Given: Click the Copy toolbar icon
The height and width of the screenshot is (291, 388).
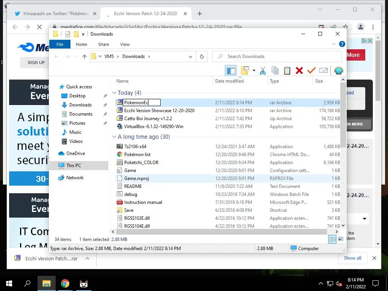Looking at the screenshot, I should pos(275,70).
